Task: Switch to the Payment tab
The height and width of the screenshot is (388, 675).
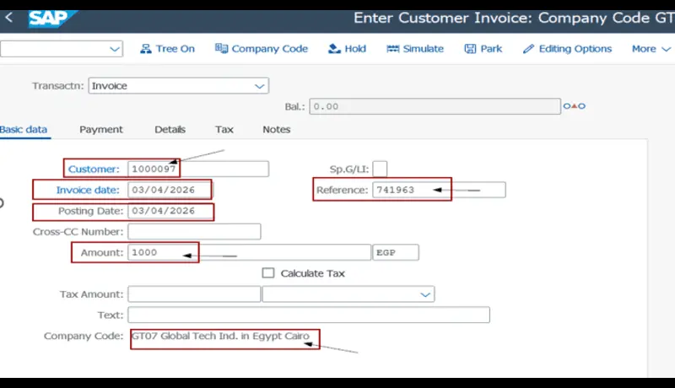Action: click(101, 130)
